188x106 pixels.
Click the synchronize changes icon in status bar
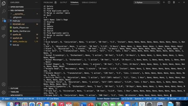point(14,99)
